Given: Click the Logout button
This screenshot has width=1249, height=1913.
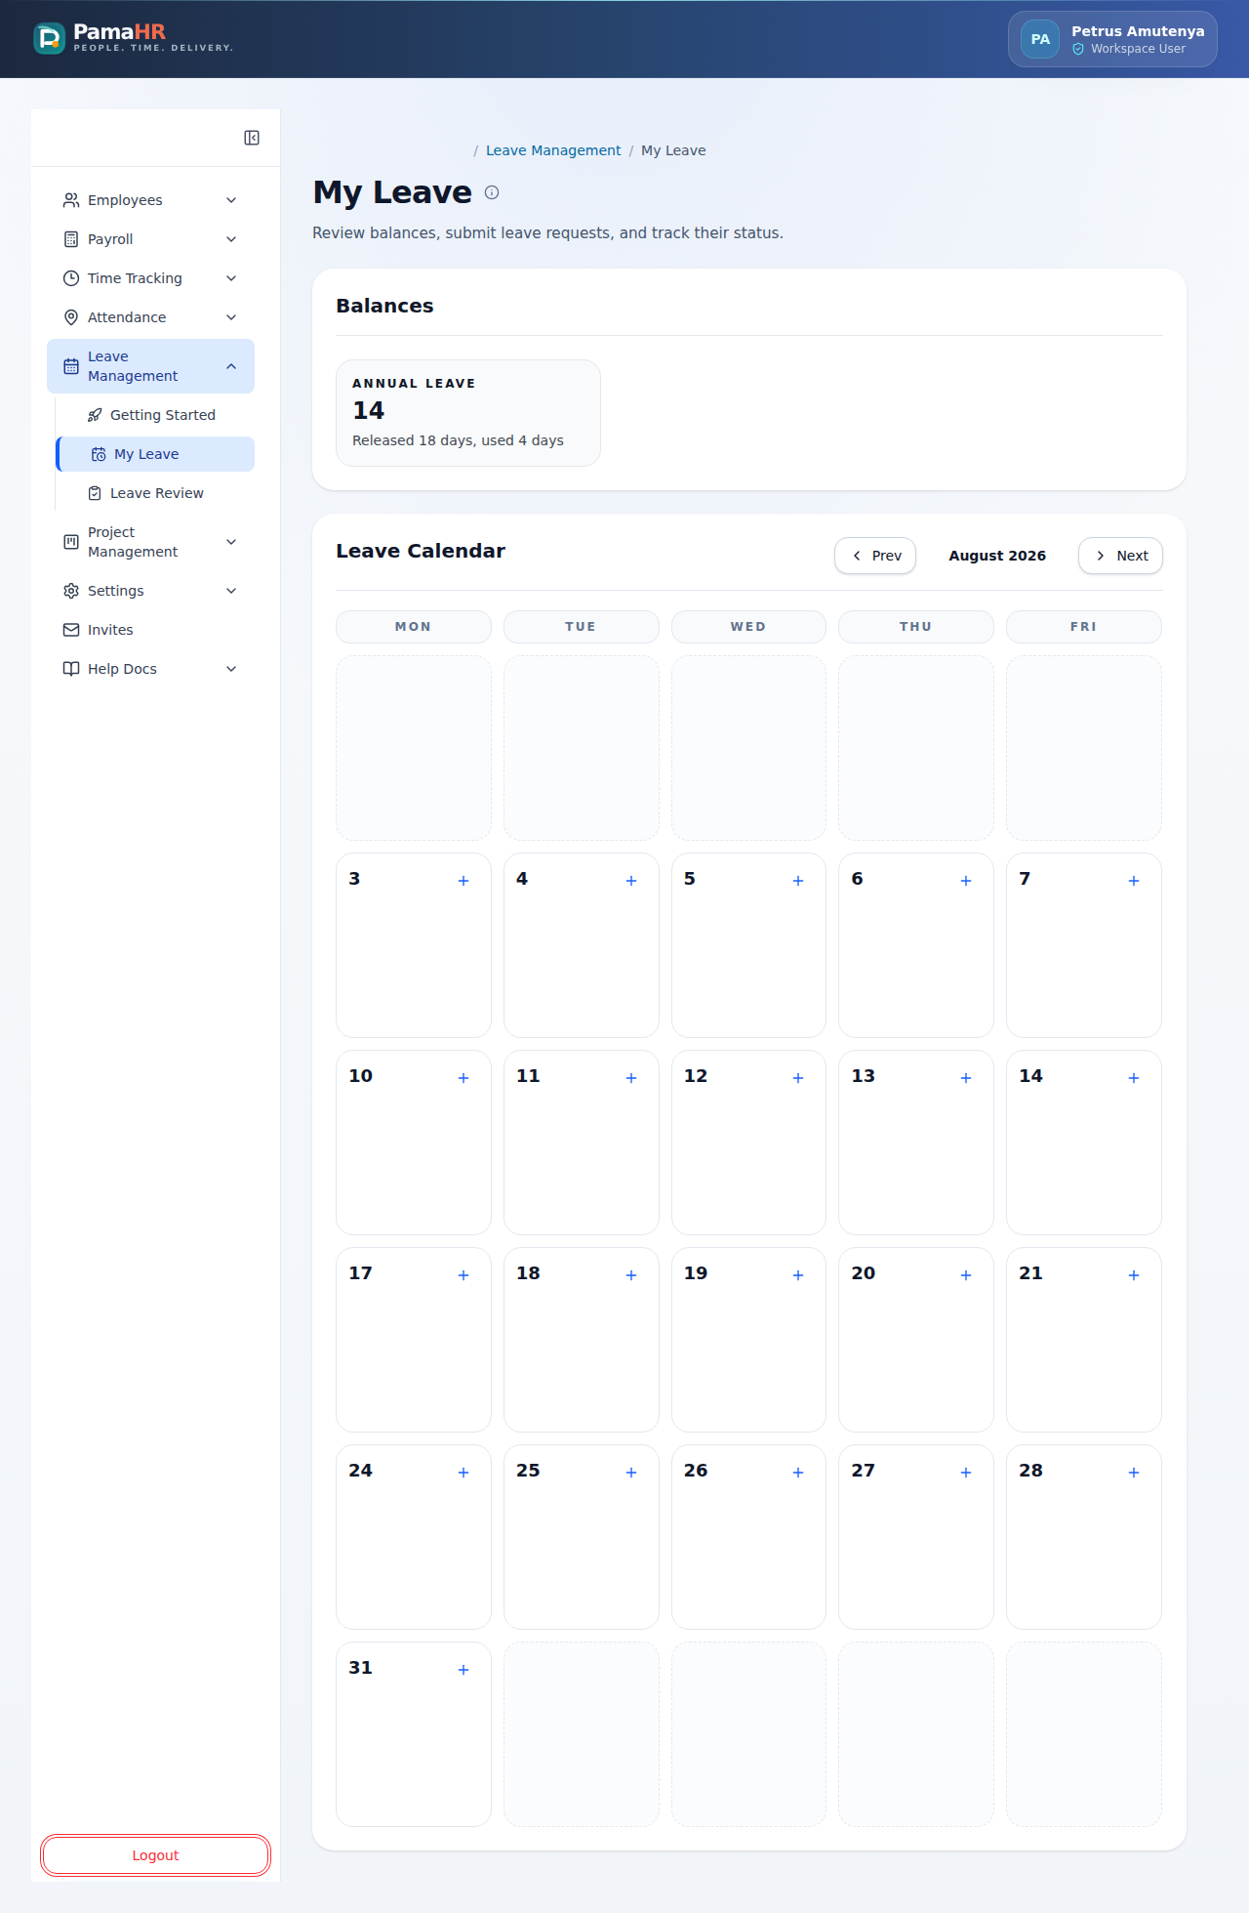Looking at the screenshot, I should pos(155,1855).
